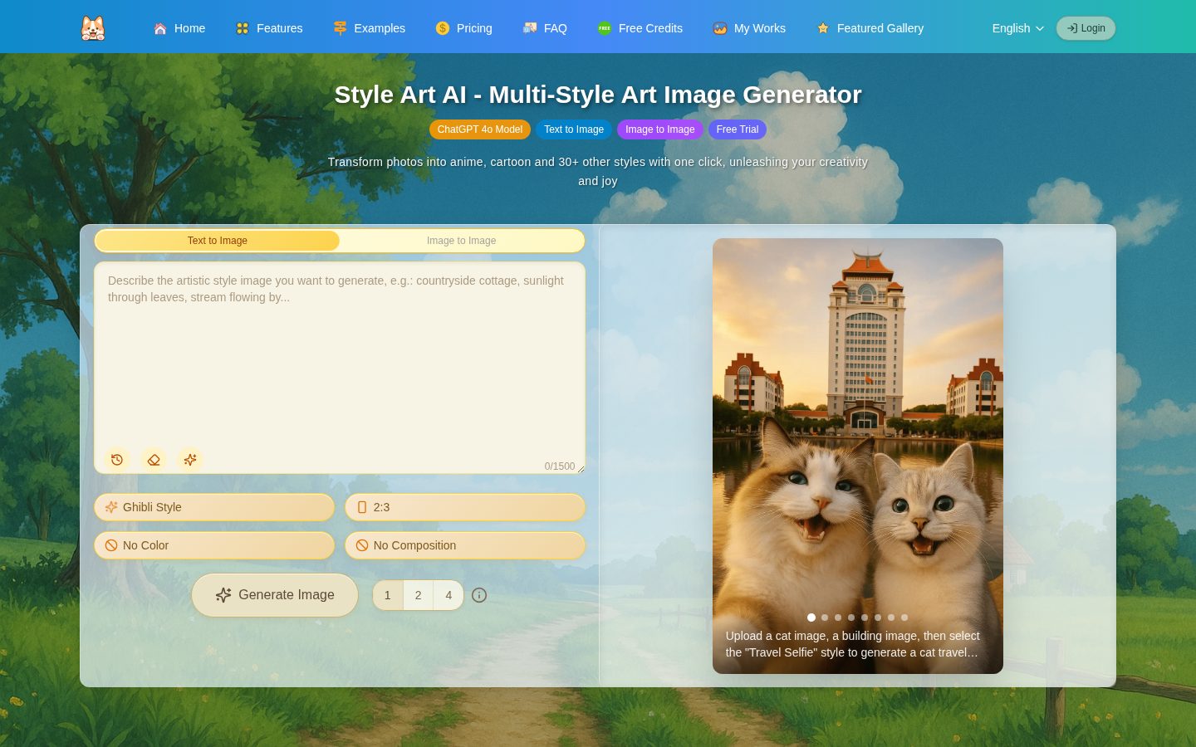
Task: Click the corgi logo icon
Action: tap(93, 28)
